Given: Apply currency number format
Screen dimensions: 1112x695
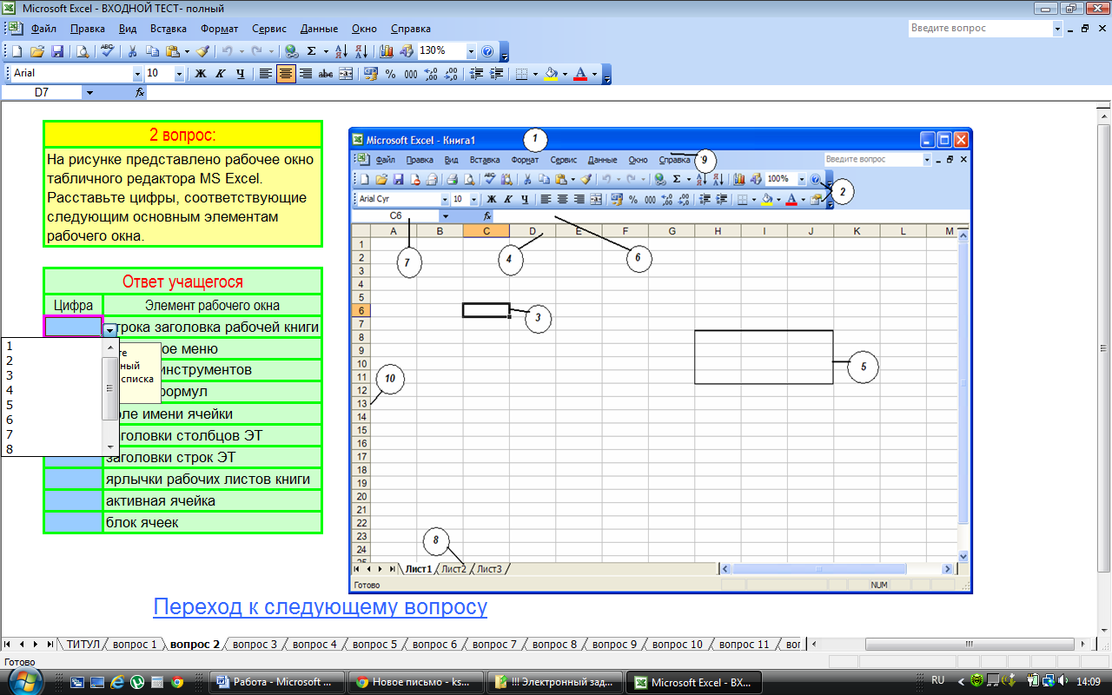Looking at the screenshot, I should 371,74.
